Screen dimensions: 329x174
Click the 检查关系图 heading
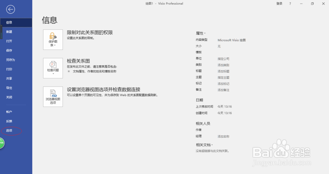coord(78,61)
